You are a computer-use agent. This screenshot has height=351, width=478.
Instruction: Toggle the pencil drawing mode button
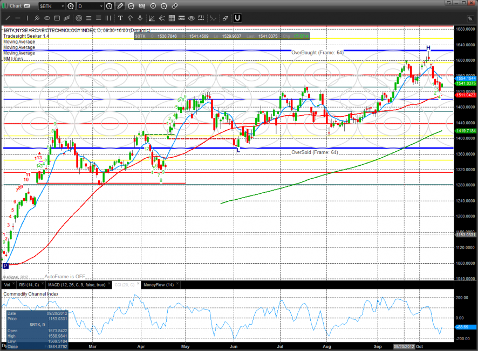(x=120, y=6)
